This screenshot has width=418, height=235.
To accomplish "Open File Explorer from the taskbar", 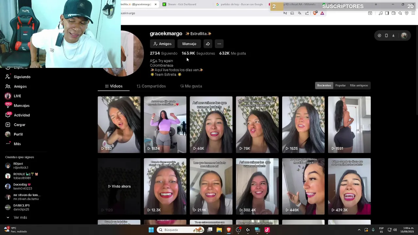I will pos(219,230).
